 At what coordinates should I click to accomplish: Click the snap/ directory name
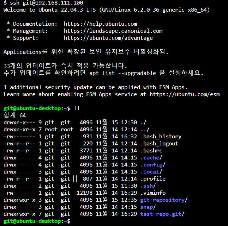[148, 207]
